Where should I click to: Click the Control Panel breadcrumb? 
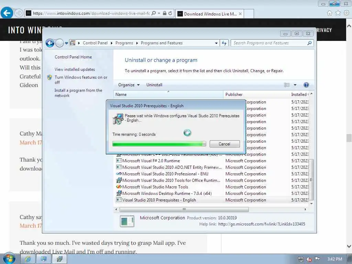click(x=95, y=43)
